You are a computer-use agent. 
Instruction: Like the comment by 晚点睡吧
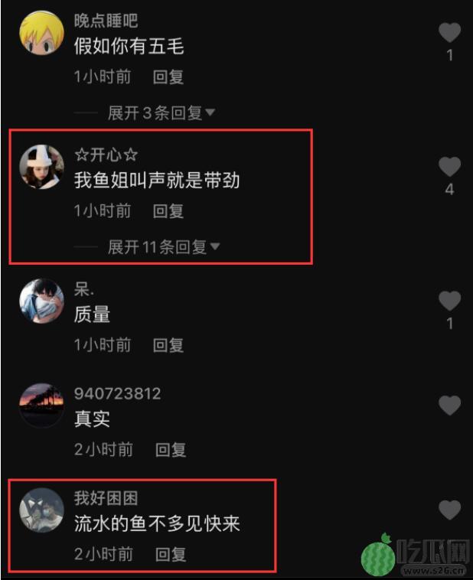pos(449,33)
